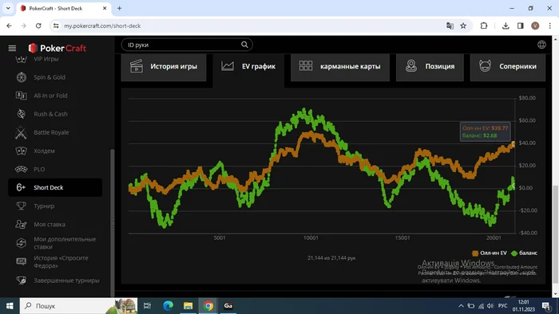Select the PokerCraft - Short Deck browser tab
Viewport: 559px width, 314px height.
tap(64, 8)
